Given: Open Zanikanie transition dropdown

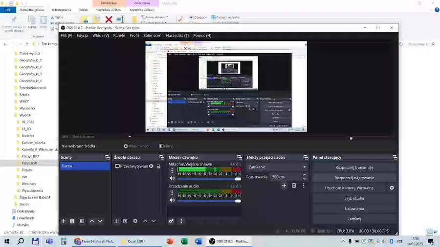Looking at the screenshot, I should (x=277, y=167).
